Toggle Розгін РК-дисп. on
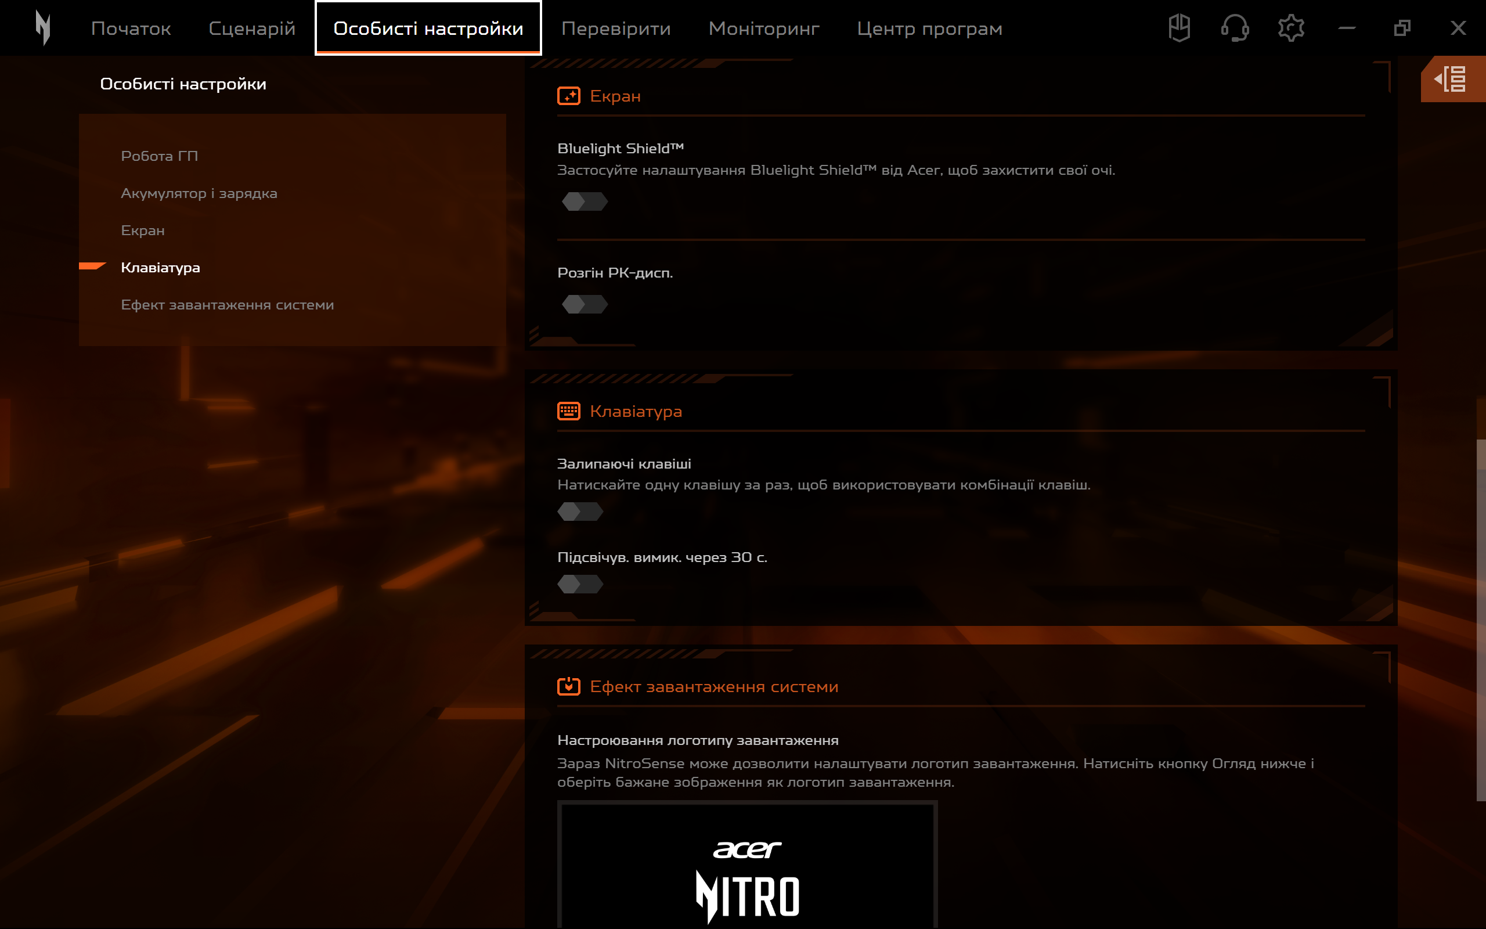The height and width of the screenshot is (929, 1486). click(585, 304)
